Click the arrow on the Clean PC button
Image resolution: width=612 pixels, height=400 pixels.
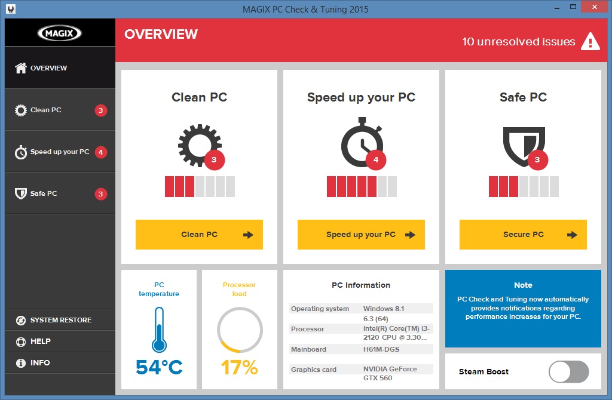point(248,235)
